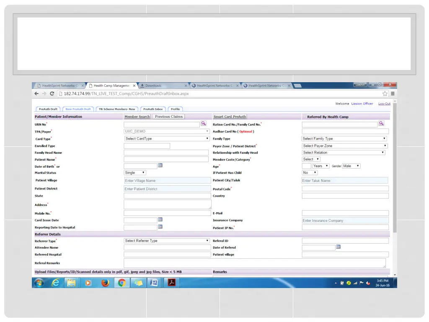Go to the PreAuth Inbox tab
The height and width of the screenshot is (322, 429).
[153, 109]
